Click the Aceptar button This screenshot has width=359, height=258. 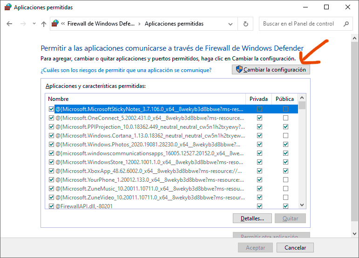click(x=255, y=248)
